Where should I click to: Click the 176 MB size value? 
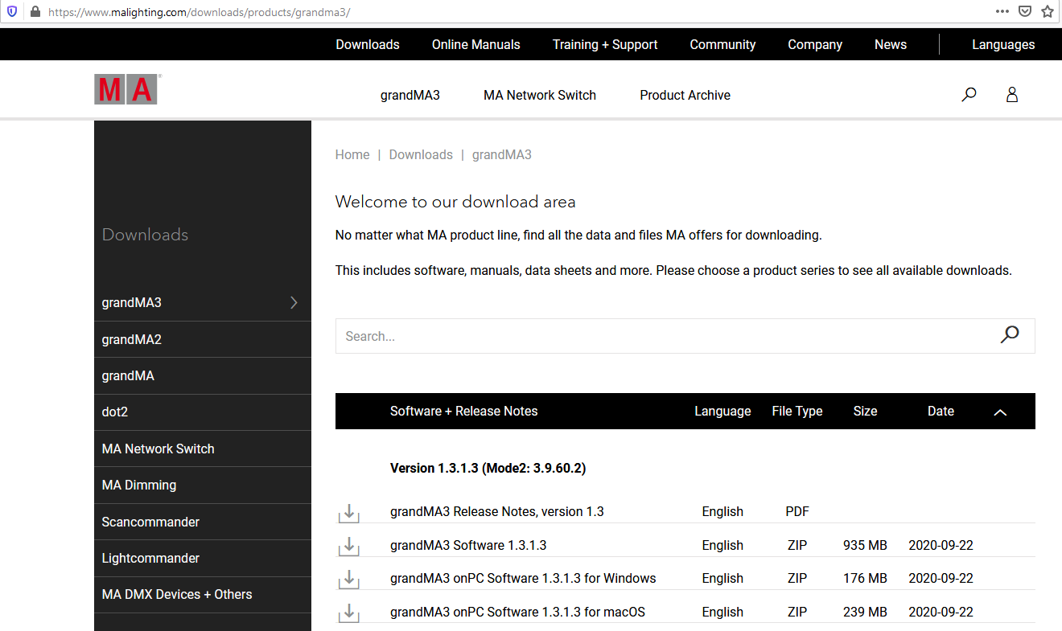coord(865,578)
